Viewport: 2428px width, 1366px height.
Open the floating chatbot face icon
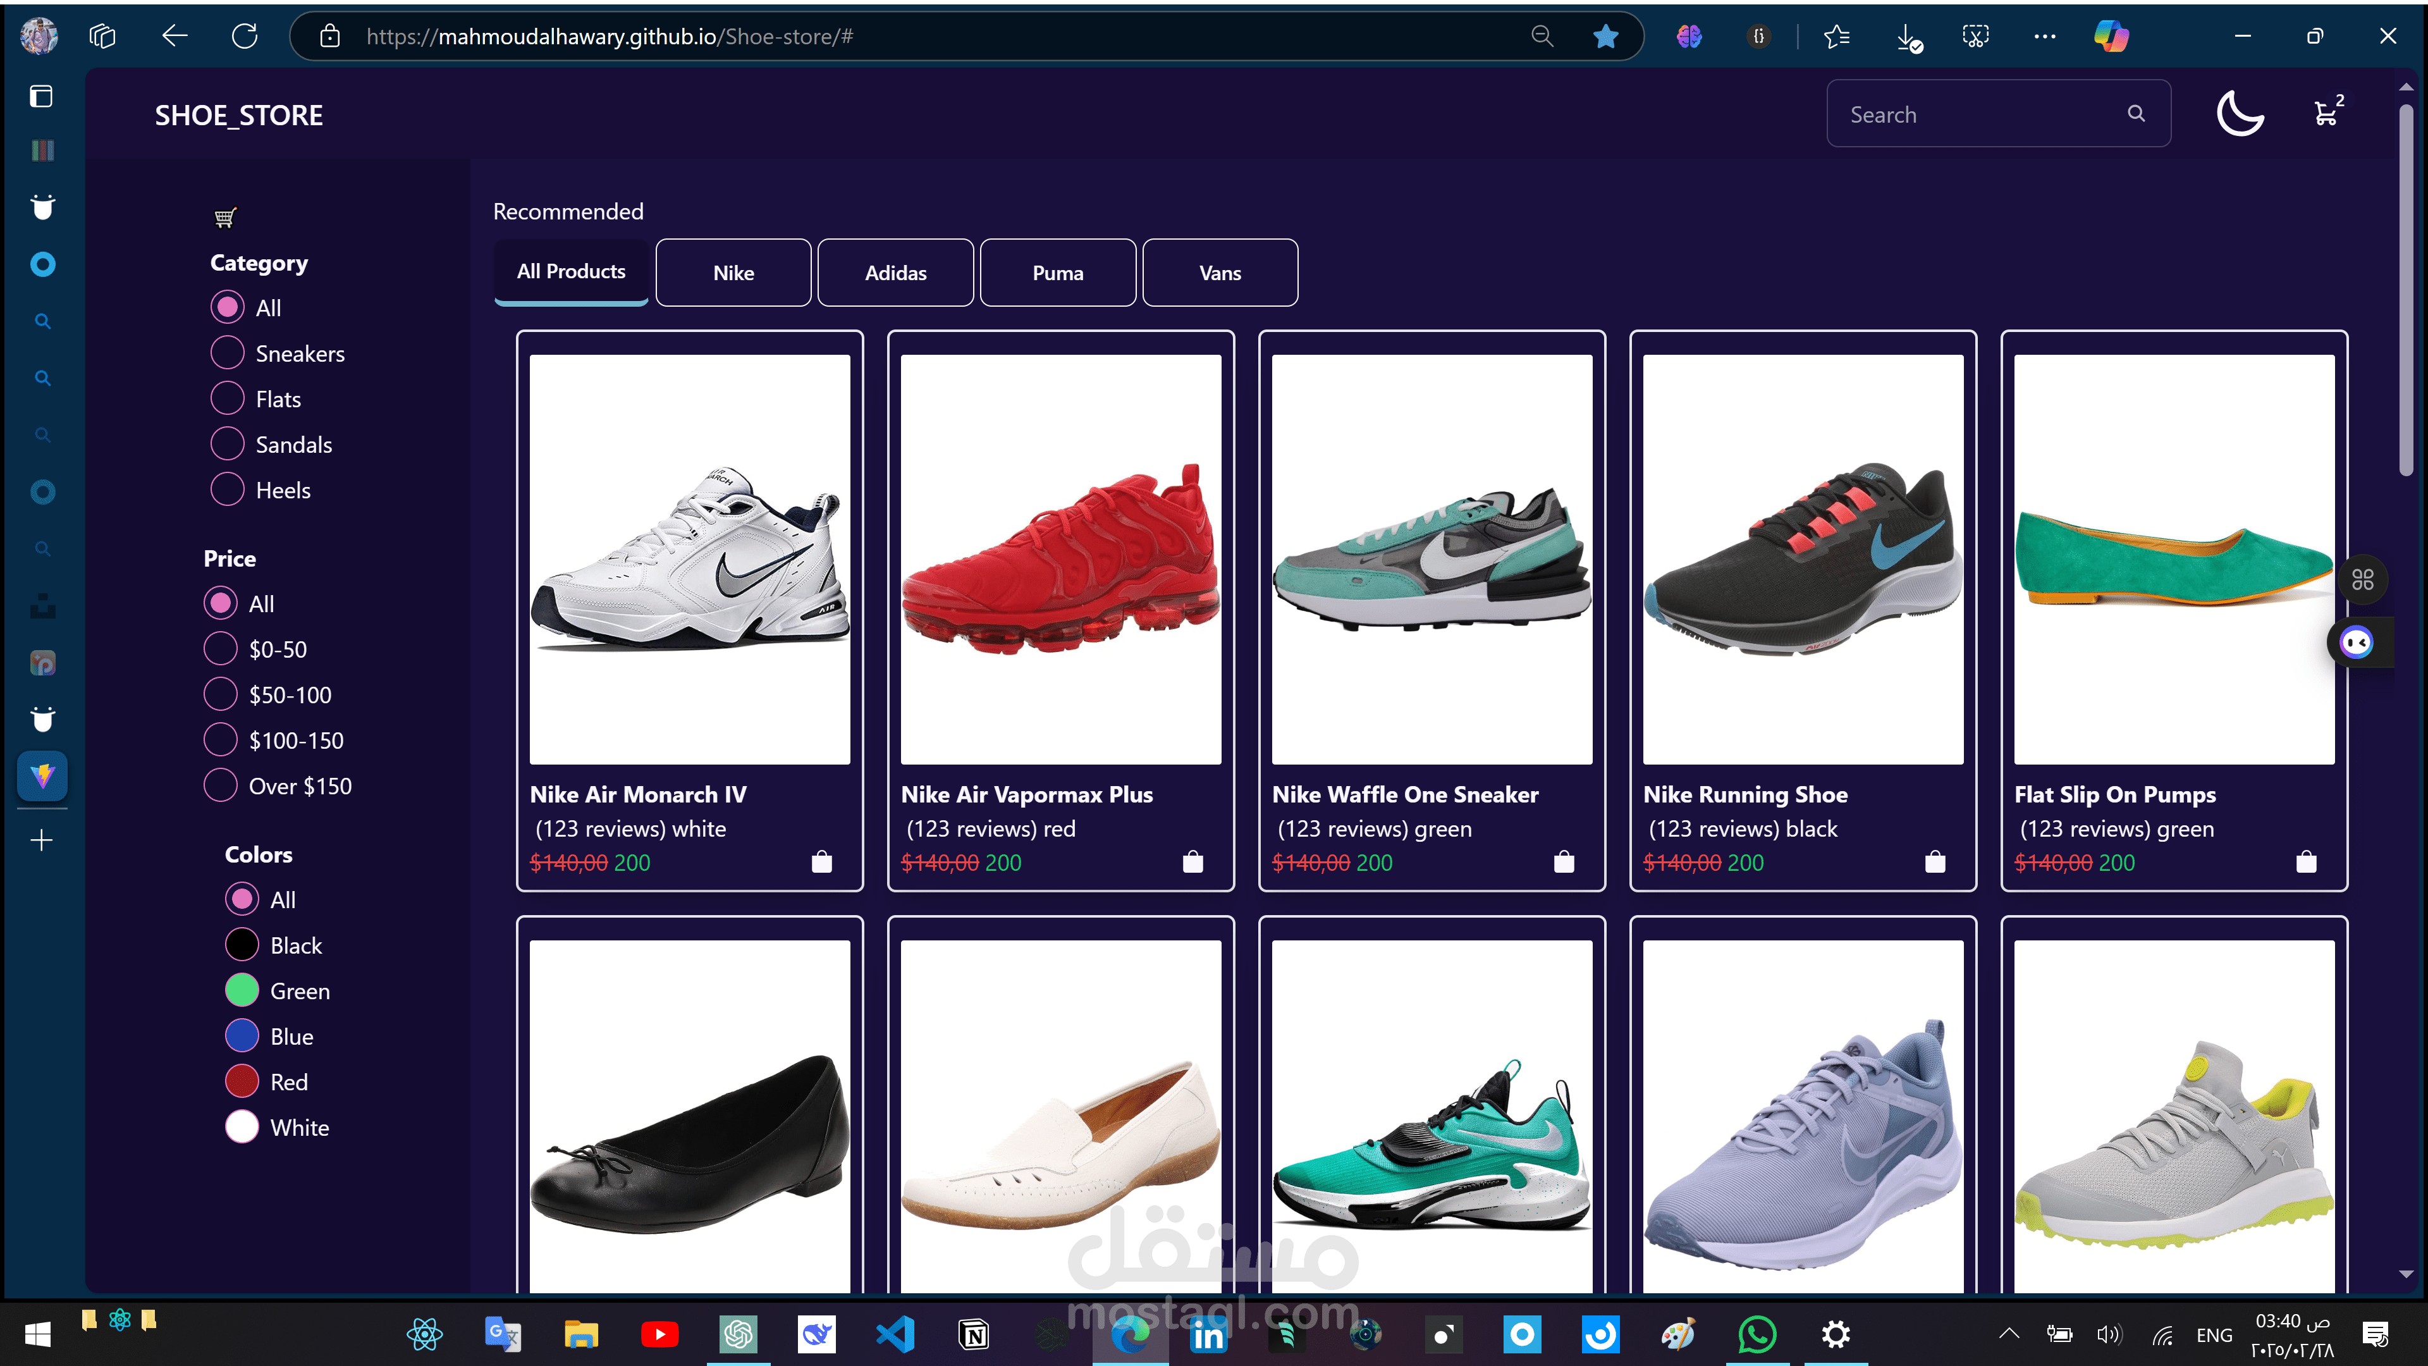click(x=2357, y=643)
